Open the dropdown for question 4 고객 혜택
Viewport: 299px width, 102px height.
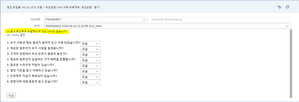pos(90,60)
